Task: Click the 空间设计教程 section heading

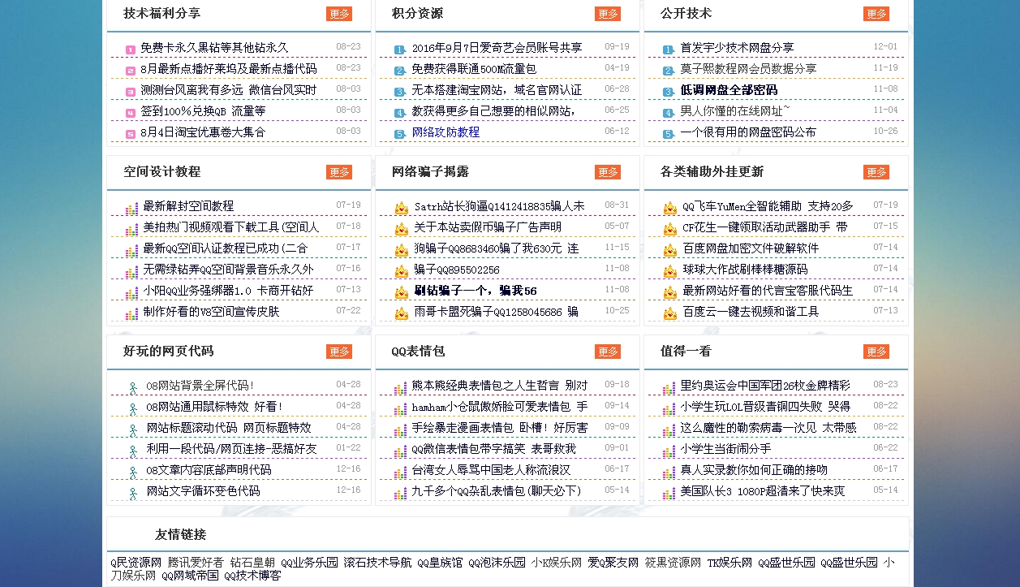Action: (162, 172)
